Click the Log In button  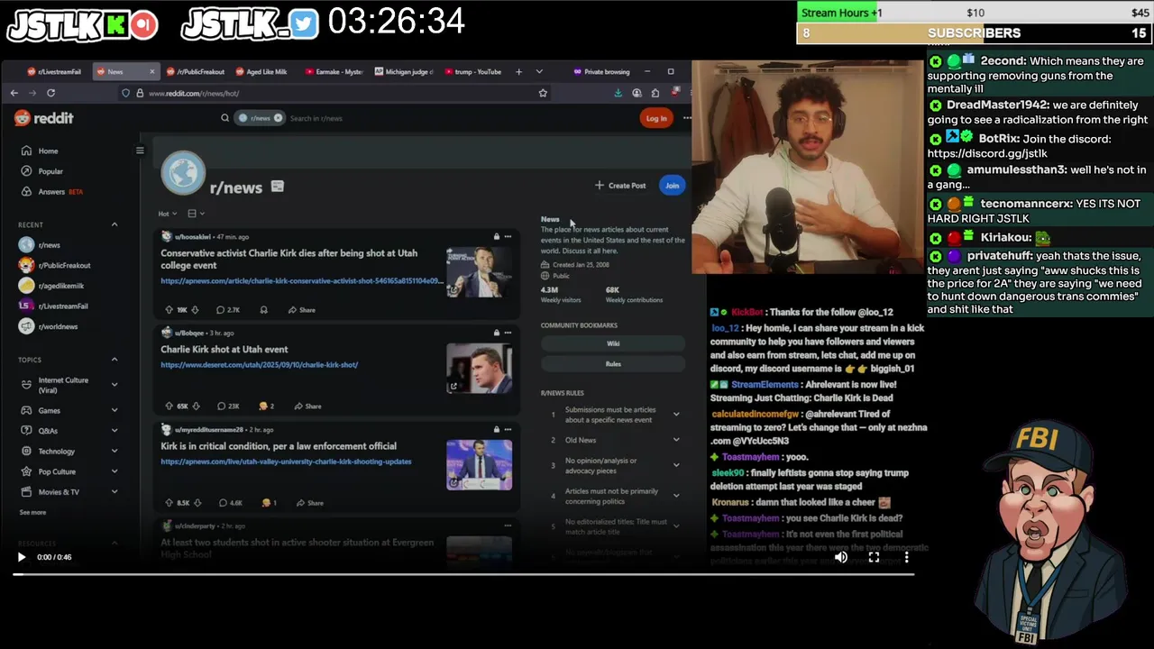point(656,118)
